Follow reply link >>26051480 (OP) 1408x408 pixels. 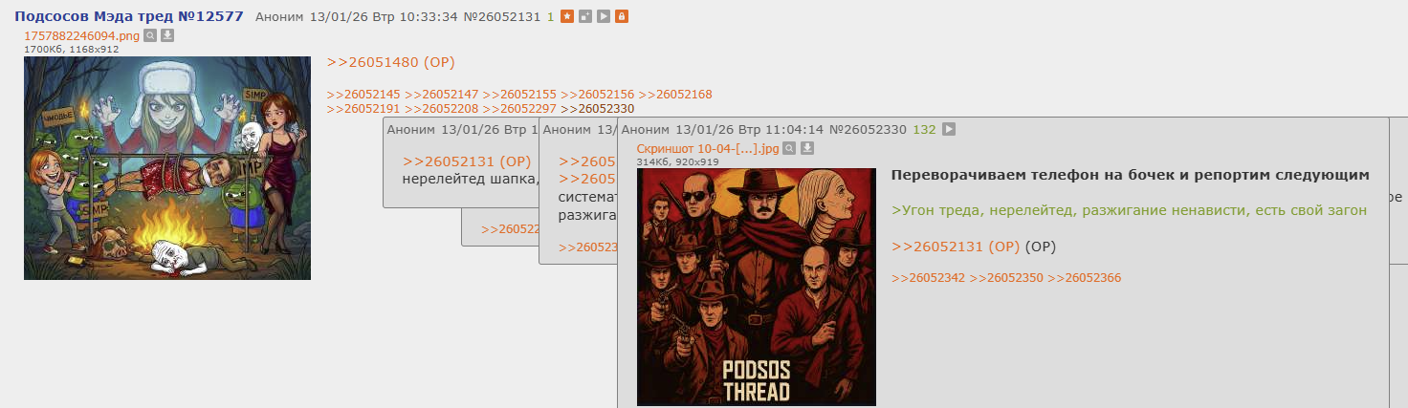coord(390,62)
